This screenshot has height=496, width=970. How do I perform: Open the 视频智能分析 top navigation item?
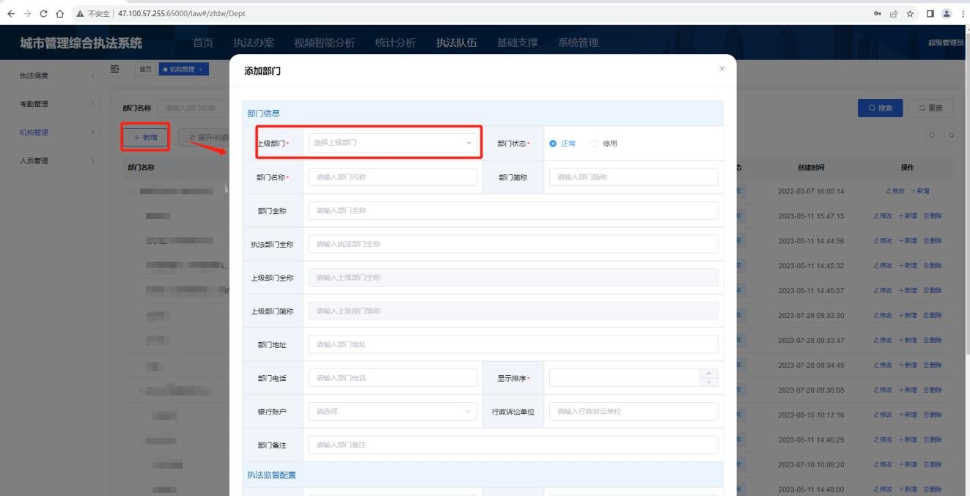(324, 43)
